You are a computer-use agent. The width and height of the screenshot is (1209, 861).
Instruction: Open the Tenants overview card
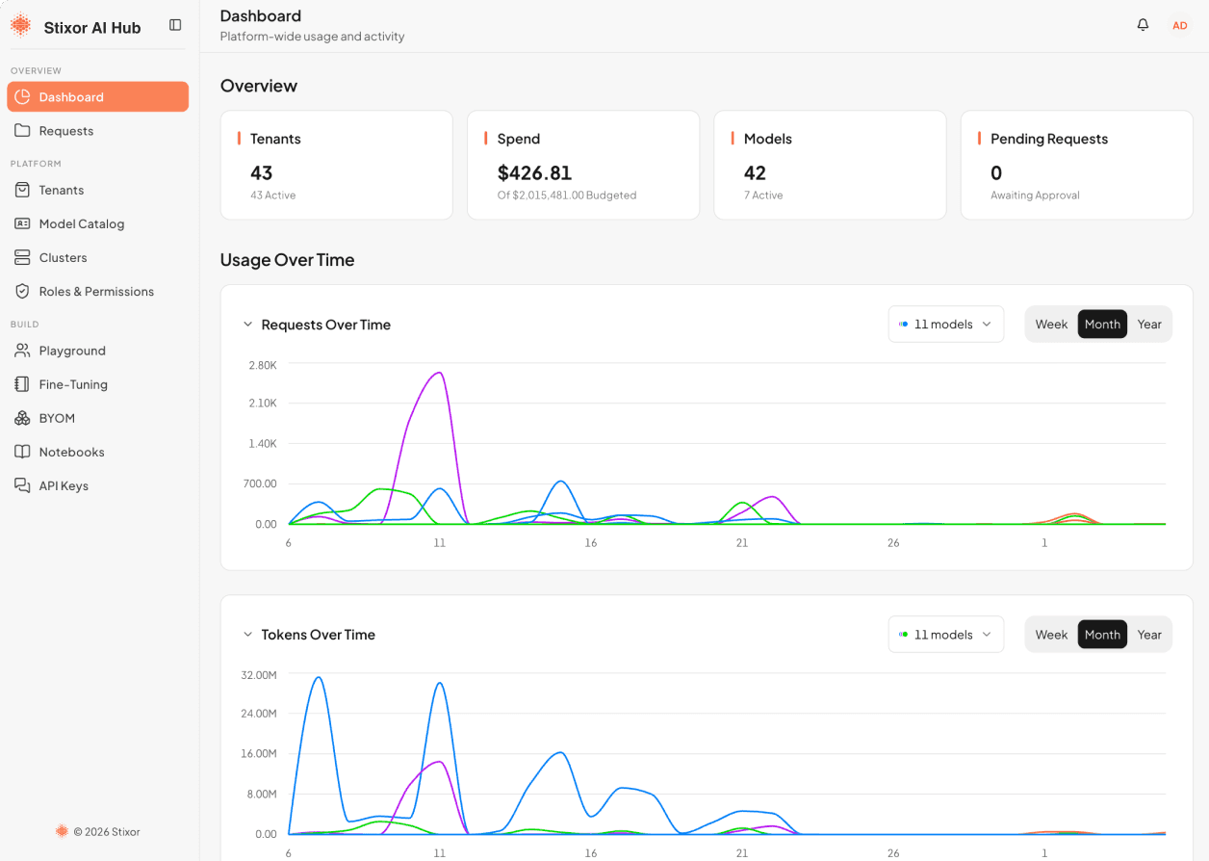point(337,165)
